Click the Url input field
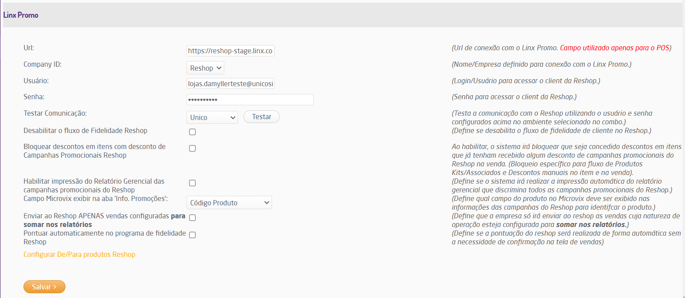 [x=230, y=51]
